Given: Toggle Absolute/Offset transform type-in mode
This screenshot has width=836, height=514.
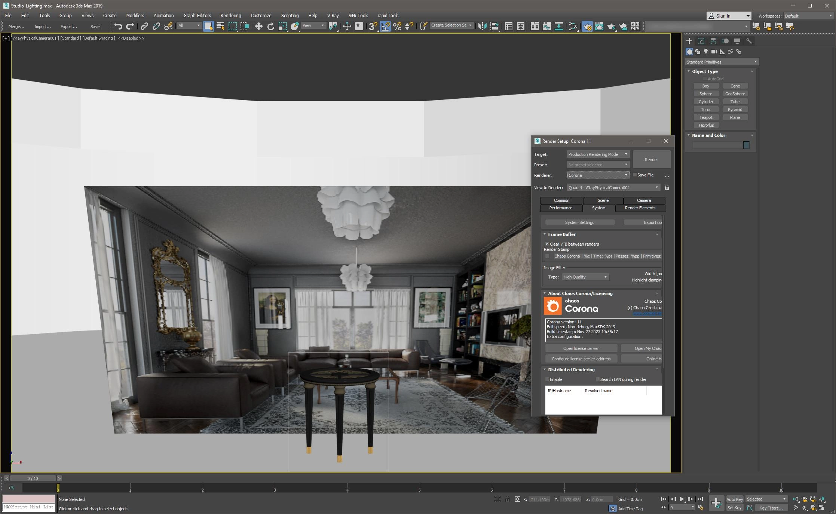Looking at the screenshot, I should pyautogui.click(x=517, y=499).
